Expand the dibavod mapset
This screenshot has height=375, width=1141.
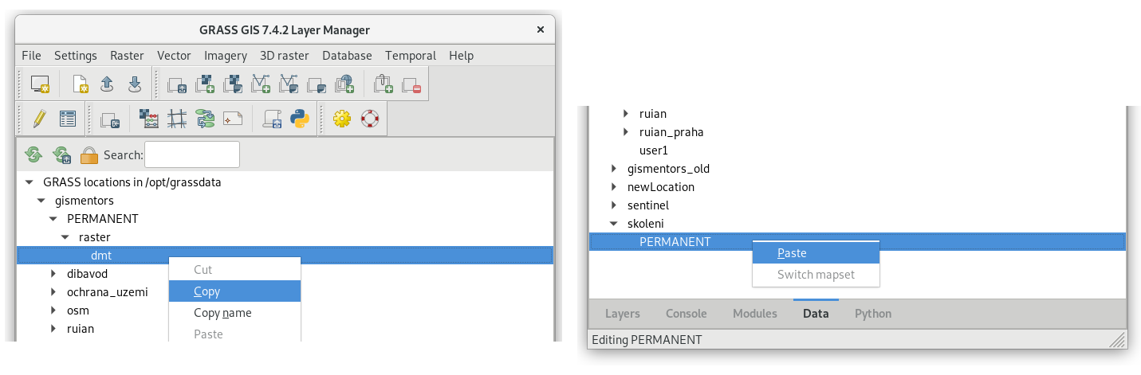53,274
